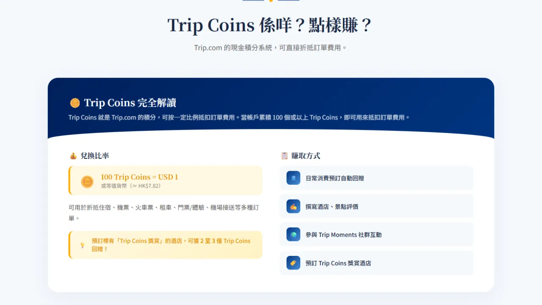Click the page title Trip Coins 係咩？點樣賺？
Image resolution: width=542 pixels, height=305 pixels.
tap(270, 25)
